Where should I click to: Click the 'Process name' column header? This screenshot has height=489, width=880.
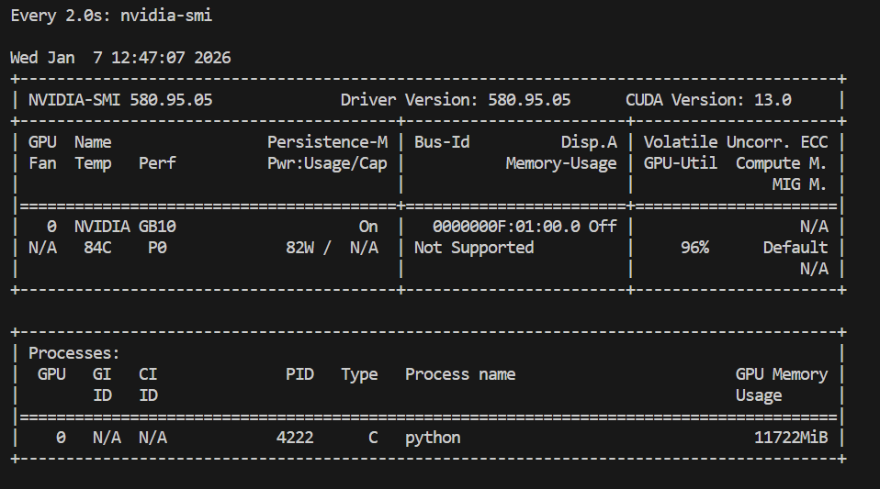pyautogui.click(x=460, y=374)
